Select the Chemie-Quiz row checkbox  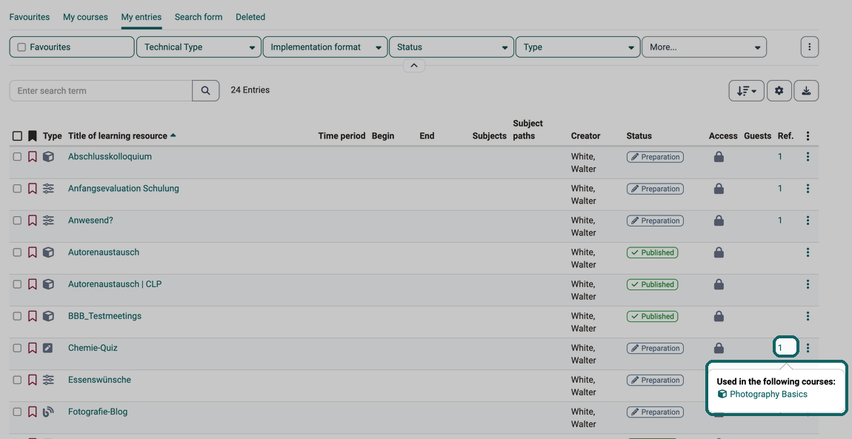(17, 348)
